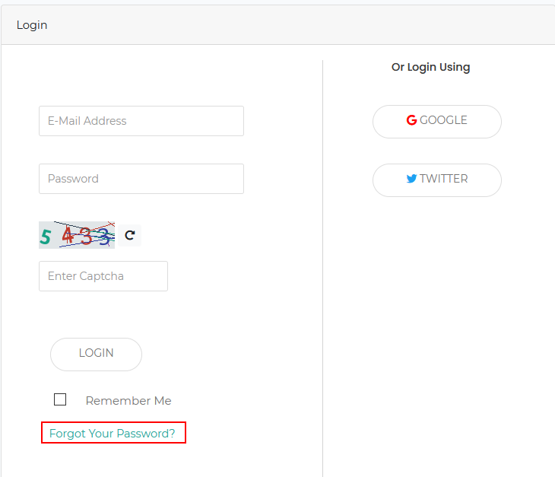
Task: Click the blue Twitter bird icon
Action: (411, 179)
